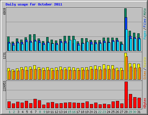The image size is (148, 115).
Task: Click day label 3 on the x-axis
Action: 18,112
